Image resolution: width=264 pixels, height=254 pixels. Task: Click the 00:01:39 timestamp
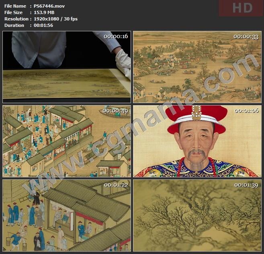point(246,185)
